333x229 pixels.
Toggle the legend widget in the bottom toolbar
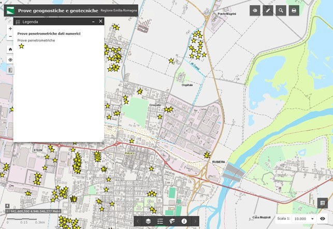pos(160,221)
